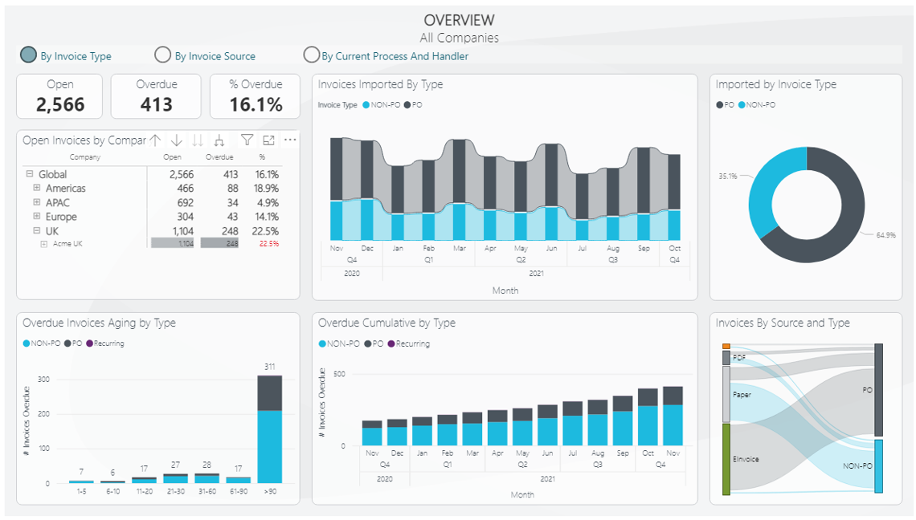The image size is (916, 520).
Task: Expand the APAC row in matrix
Action: [x=36, y=202]
